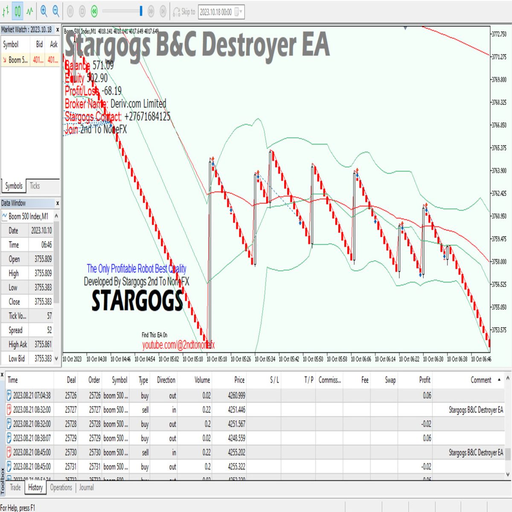This screenshot has width=512, height=512.
Task: Open the Journal tab in Toolbox
Action: pyautogui.click(x=86, y=487)
